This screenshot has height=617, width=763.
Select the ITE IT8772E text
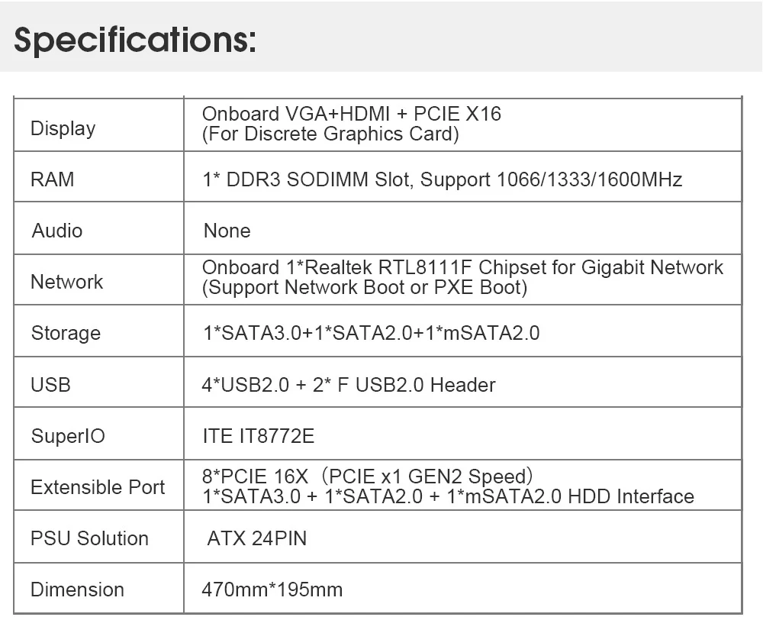(258, 436)
